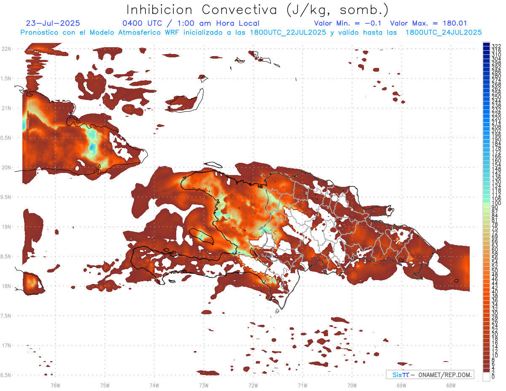This screenshot has width=506, height=391.
Task: Click the "Valor Max. = 180.01" text
Action: pos(428,24)
